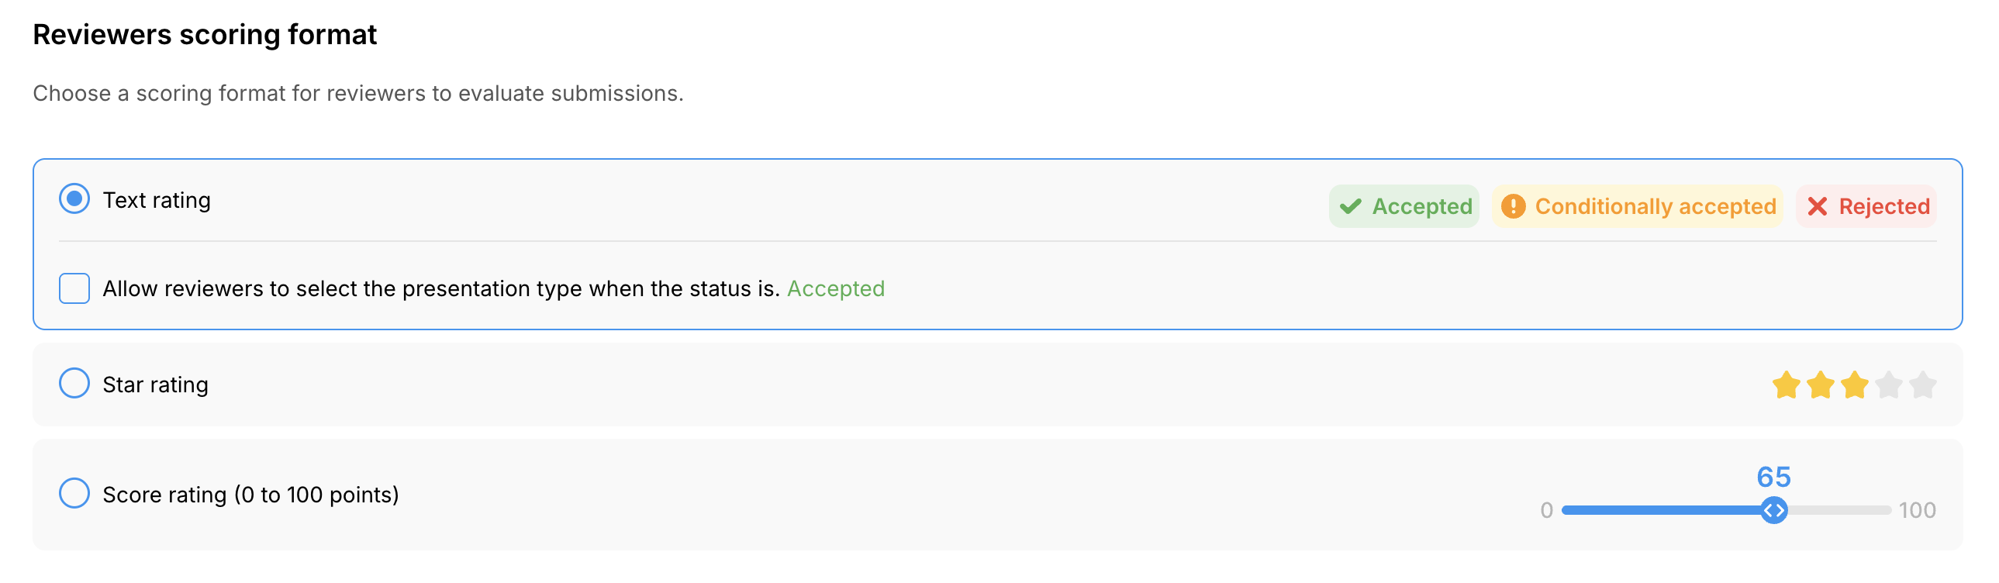Viewport: 1999px width, 583px height.
Task: Click the fourth gray star
Action: (x=1888, y=385)
